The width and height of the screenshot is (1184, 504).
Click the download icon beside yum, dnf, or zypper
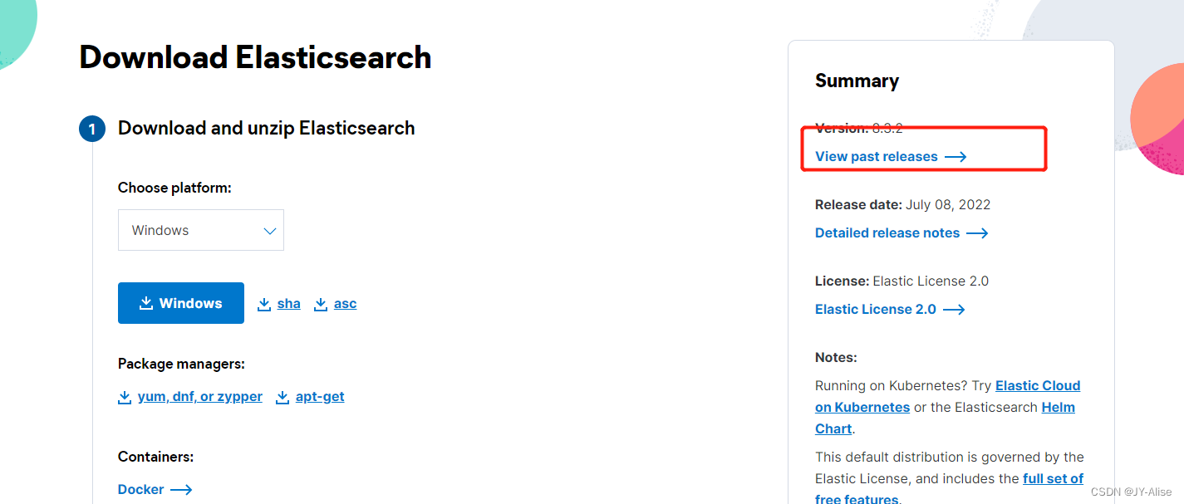coord(125,397)
